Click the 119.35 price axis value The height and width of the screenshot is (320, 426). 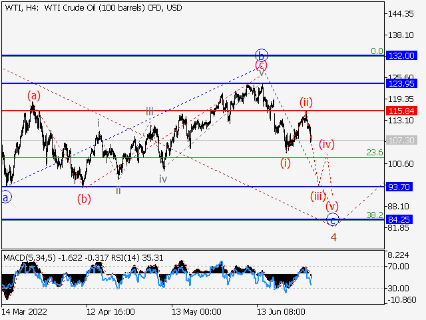pyautogui.click(x=401, y=99)
